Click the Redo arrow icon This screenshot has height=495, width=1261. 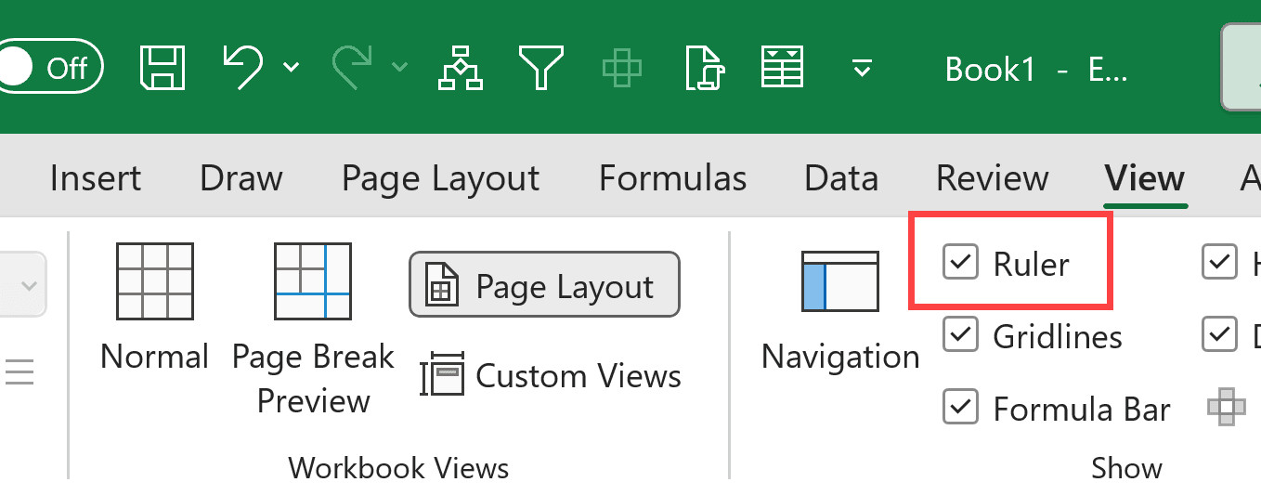coord(354,68)
